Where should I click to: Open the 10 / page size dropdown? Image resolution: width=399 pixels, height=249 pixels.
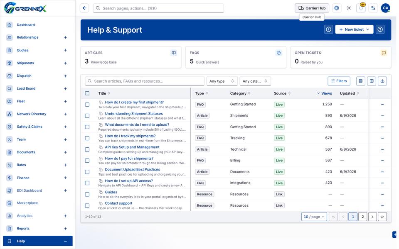(x=314, y=217)
